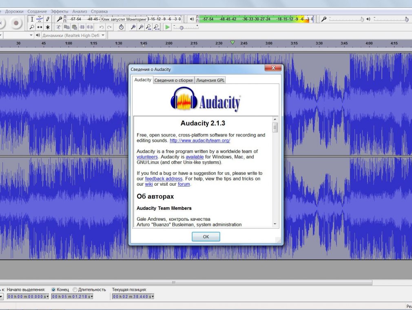This screenshot has height=310, width=412.
Task: Click the horizontal scrollbar under the tracks
Action: (186, 282)
